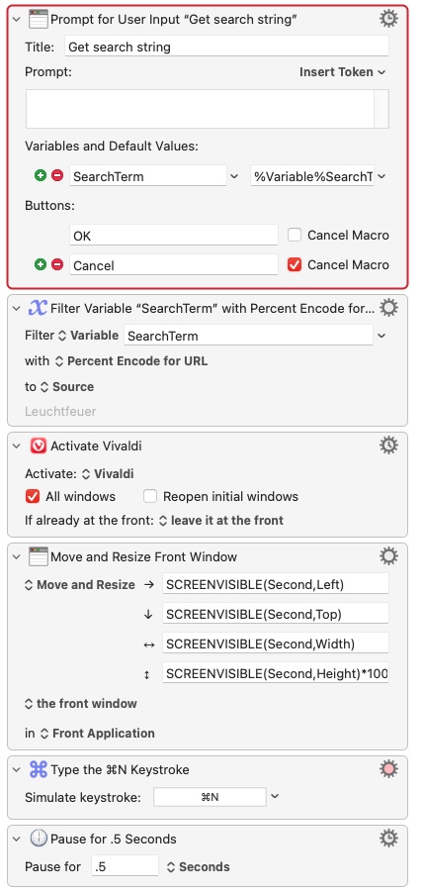Viewport: 424px width, 892px height.
Task: Click the Vivaldi app icon in Activate action
Action: [x=38, y=446]
